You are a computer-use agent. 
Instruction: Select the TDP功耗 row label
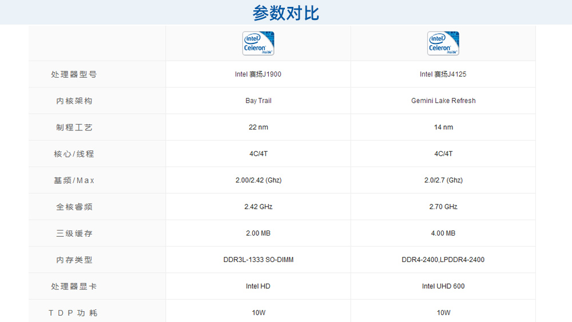[74, 313]
